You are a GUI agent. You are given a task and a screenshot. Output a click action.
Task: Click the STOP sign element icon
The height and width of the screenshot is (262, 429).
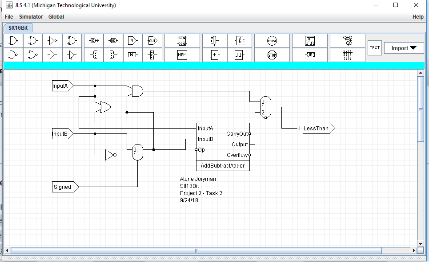[x=272, y=55]
